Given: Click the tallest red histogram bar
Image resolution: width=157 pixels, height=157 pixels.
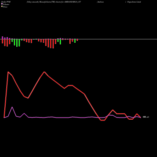Looking at the screenshot, I should click(53, 44).
